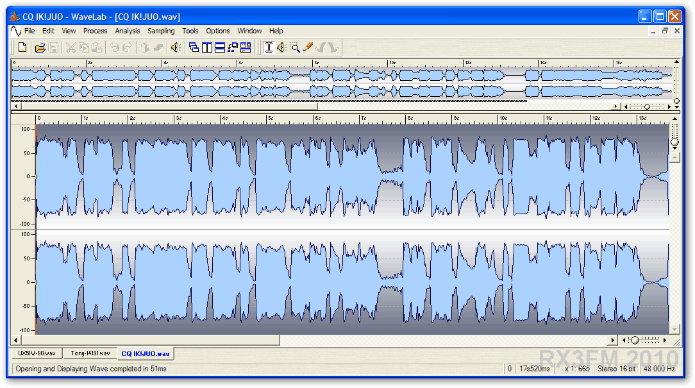Click the Paste clipboard icon
This screenshot has width=695, height=388.
point(97,47)
